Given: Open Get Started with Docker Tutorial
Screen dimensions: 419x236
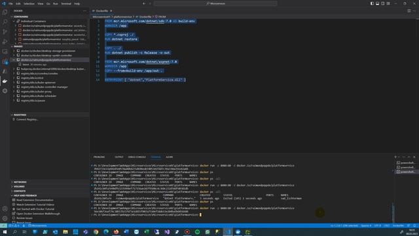Looking at the screenshot, I should pyautogui.click(x=35, y=209).
